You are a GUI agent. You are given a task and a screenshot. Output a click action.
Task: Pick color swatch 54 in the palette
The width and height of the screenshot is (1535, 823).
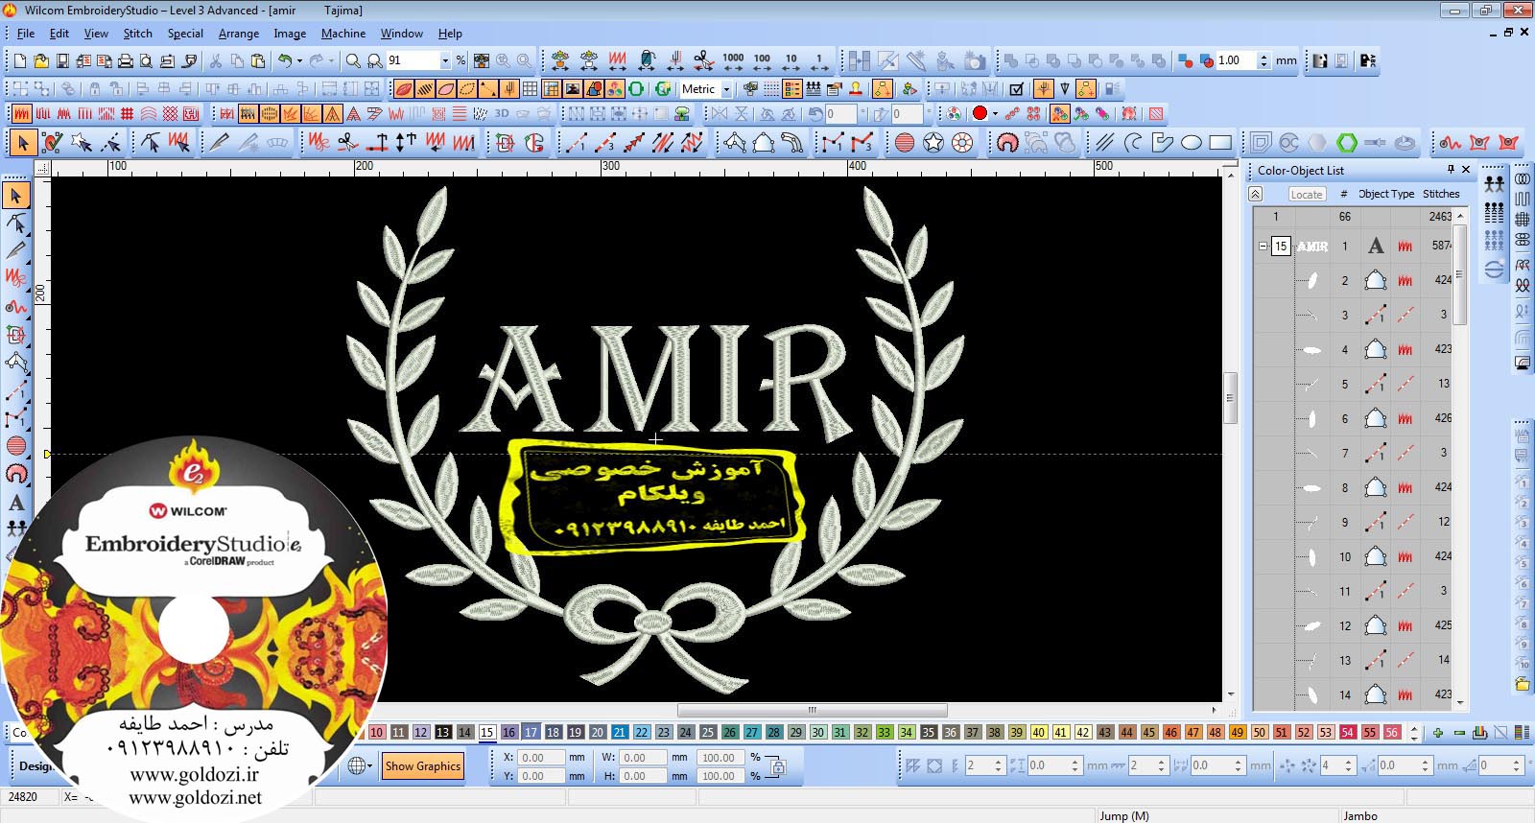click(x=1347, y=733)
